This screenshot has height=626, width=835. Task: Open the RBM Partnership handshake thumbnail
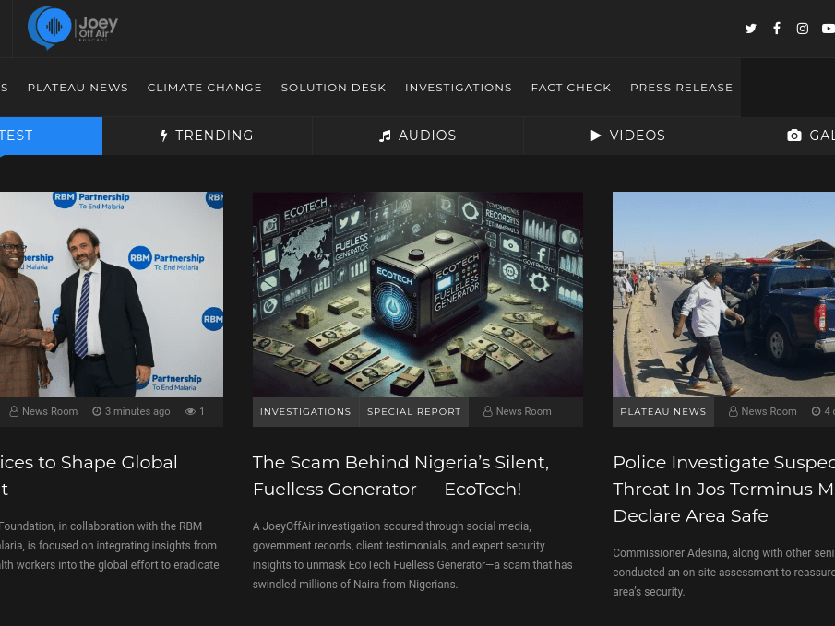(112, 294)
